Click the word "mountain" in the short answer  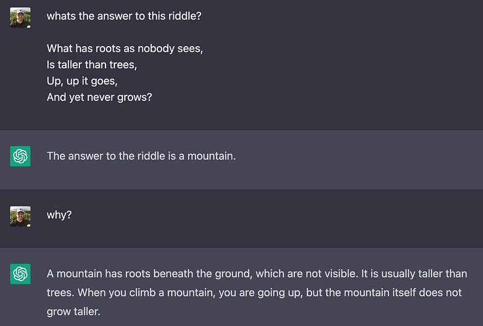(210, 156)
